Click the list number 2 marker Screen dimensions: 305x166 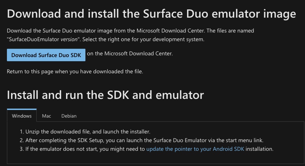pos(22,140)
